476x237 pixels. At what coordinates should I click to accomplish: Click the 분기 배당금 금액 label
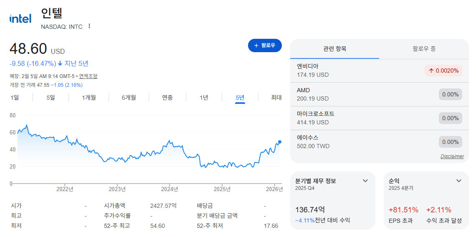coord(217,216)
